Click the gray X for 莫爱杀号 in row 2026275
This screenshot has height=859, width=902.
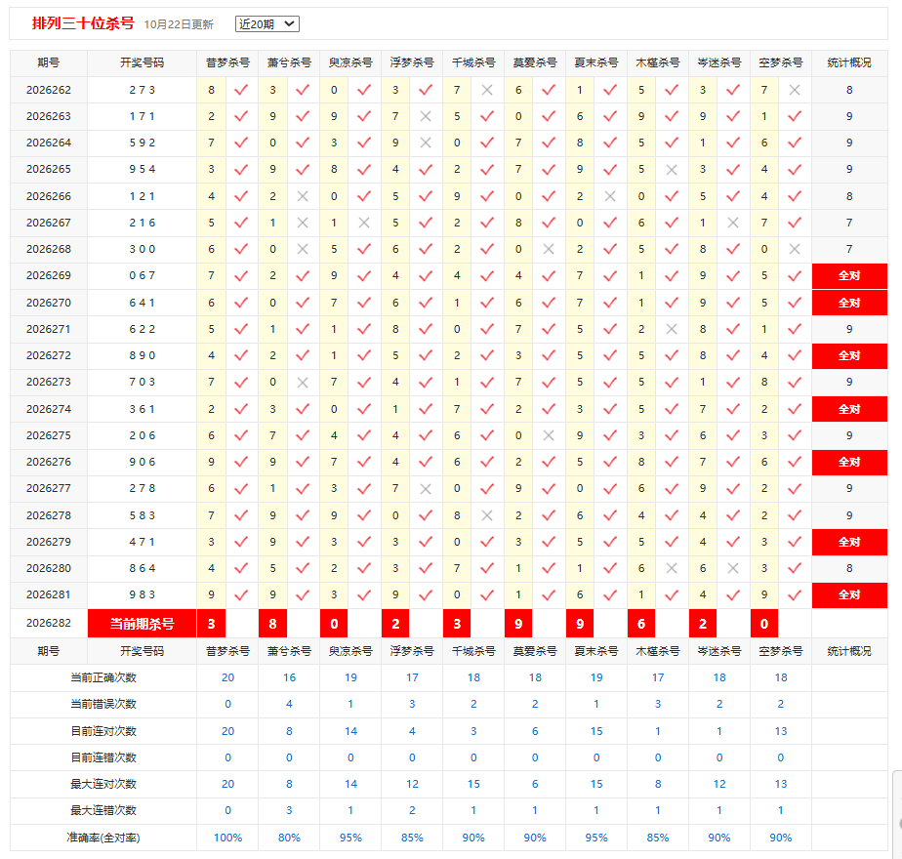[549, 435]
